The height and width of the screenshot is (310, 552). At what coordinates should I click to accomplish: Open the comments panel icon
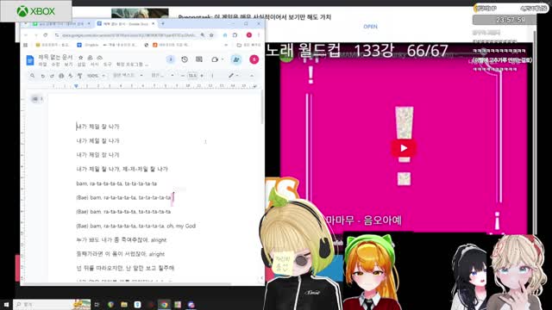(199, 59)
